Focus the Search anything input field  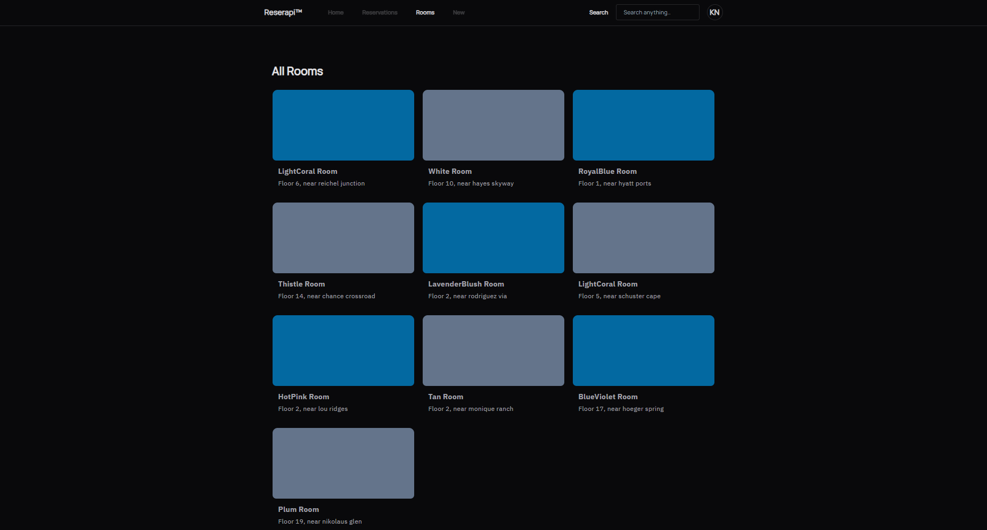[x=657, y=12]
